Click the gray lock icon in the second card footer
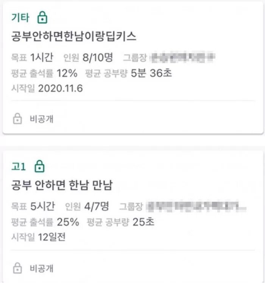 pos(17,268)
